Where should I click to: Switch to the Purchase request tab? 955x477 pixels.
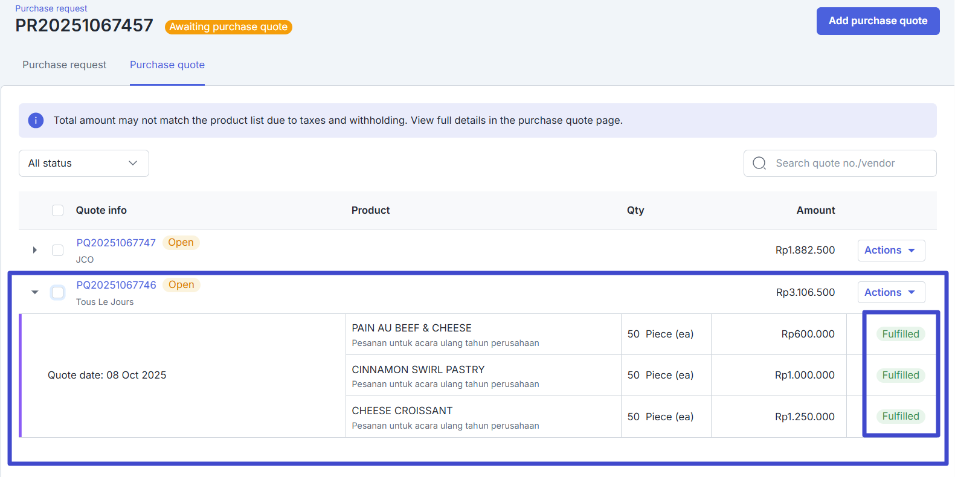pos(64,65)
